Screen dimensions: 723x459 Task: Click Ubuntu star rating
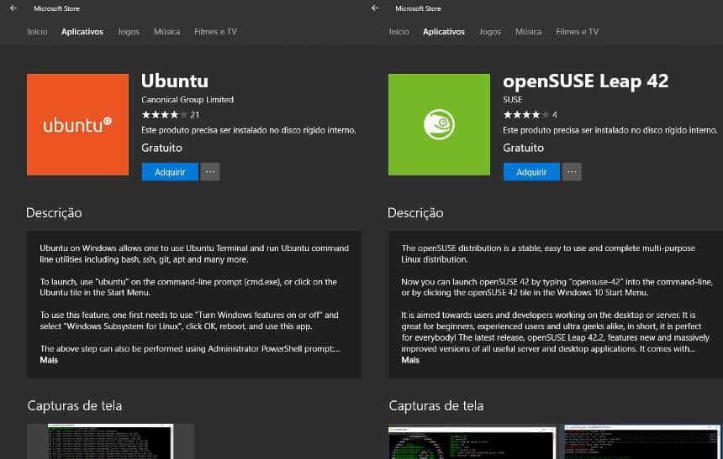[x=164, y=115]
